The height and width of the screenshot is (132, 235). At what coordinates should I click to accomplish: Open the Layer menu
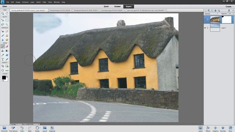[x=32, y=2]
